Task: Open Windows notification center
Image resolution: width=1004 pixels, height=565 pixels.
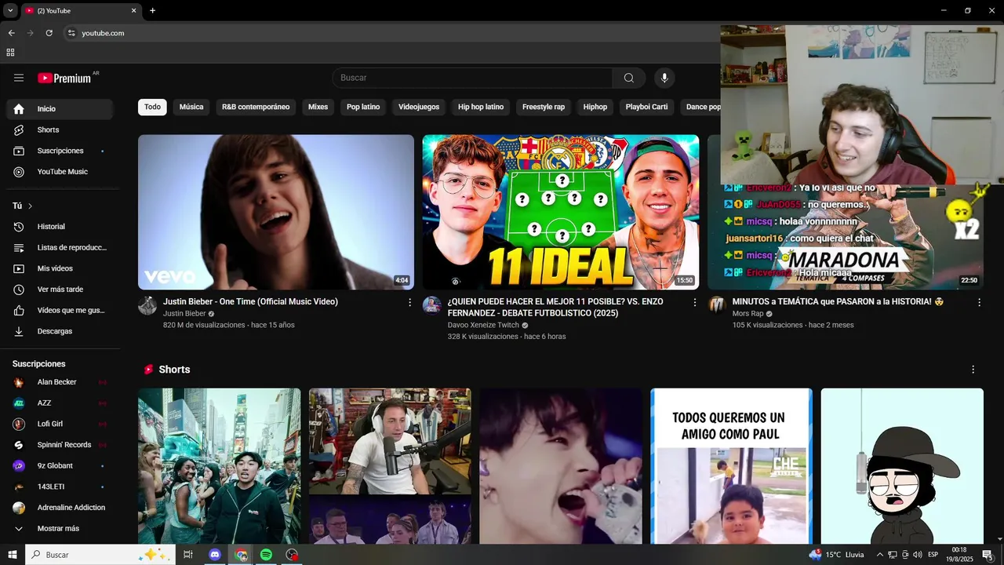Action: point(988,555)
